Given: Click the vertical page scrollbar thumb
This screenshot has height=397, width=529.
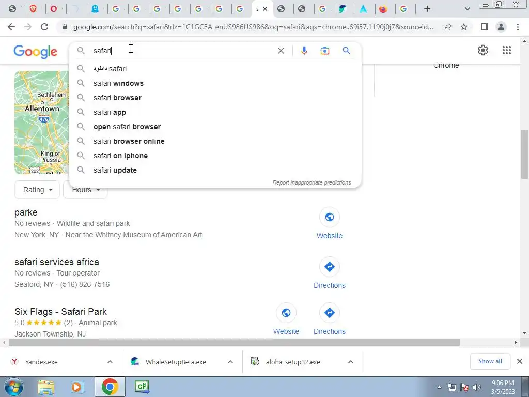Looking at the screenshot, I should click(x=525, y=154).
